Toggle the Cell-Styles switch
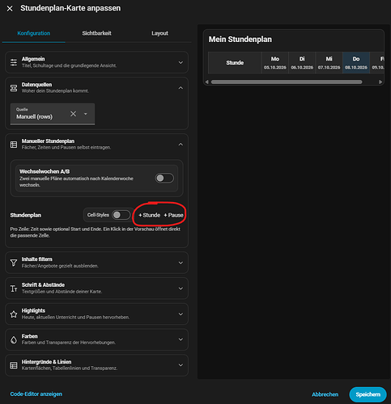391x404 pixels. click(121, 215)
